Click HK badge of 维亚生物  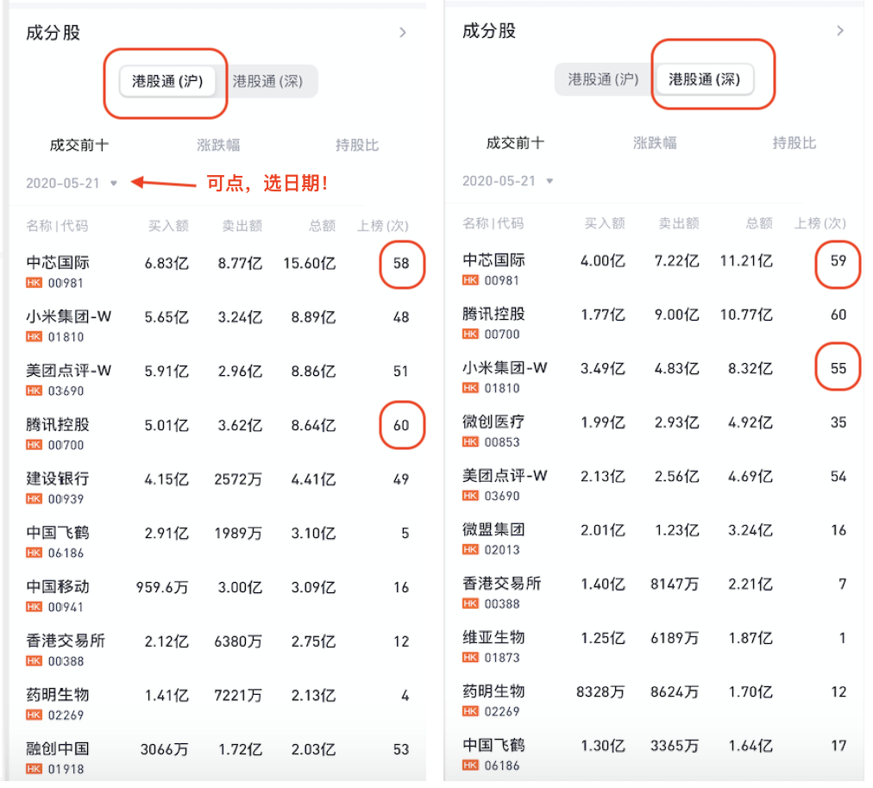470,658
